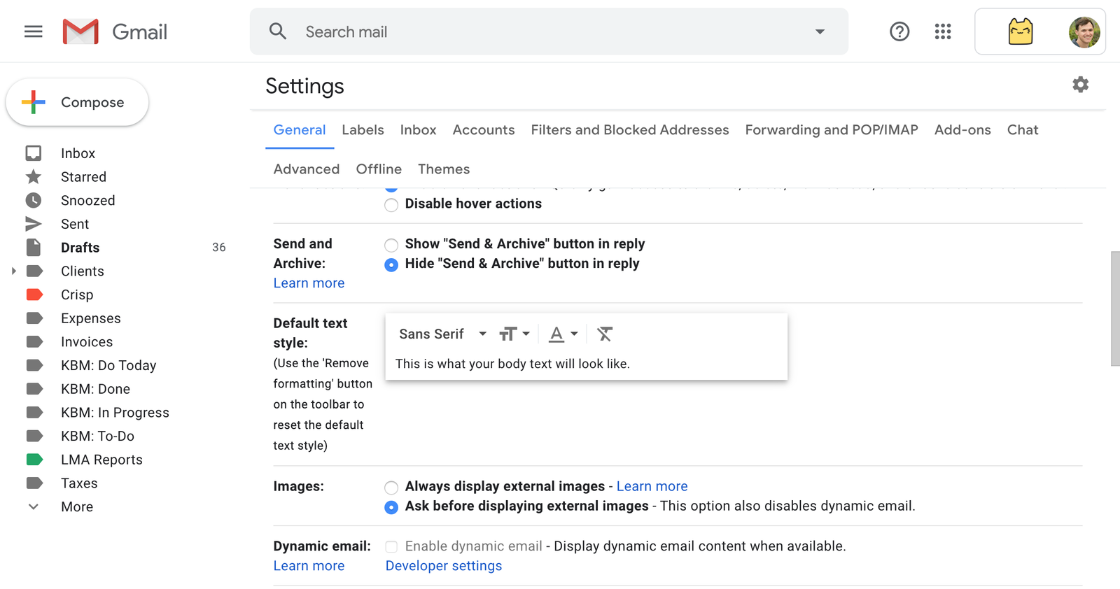Click the Taxes label icon
This screenshot has width=1120, height=589.
34,483
